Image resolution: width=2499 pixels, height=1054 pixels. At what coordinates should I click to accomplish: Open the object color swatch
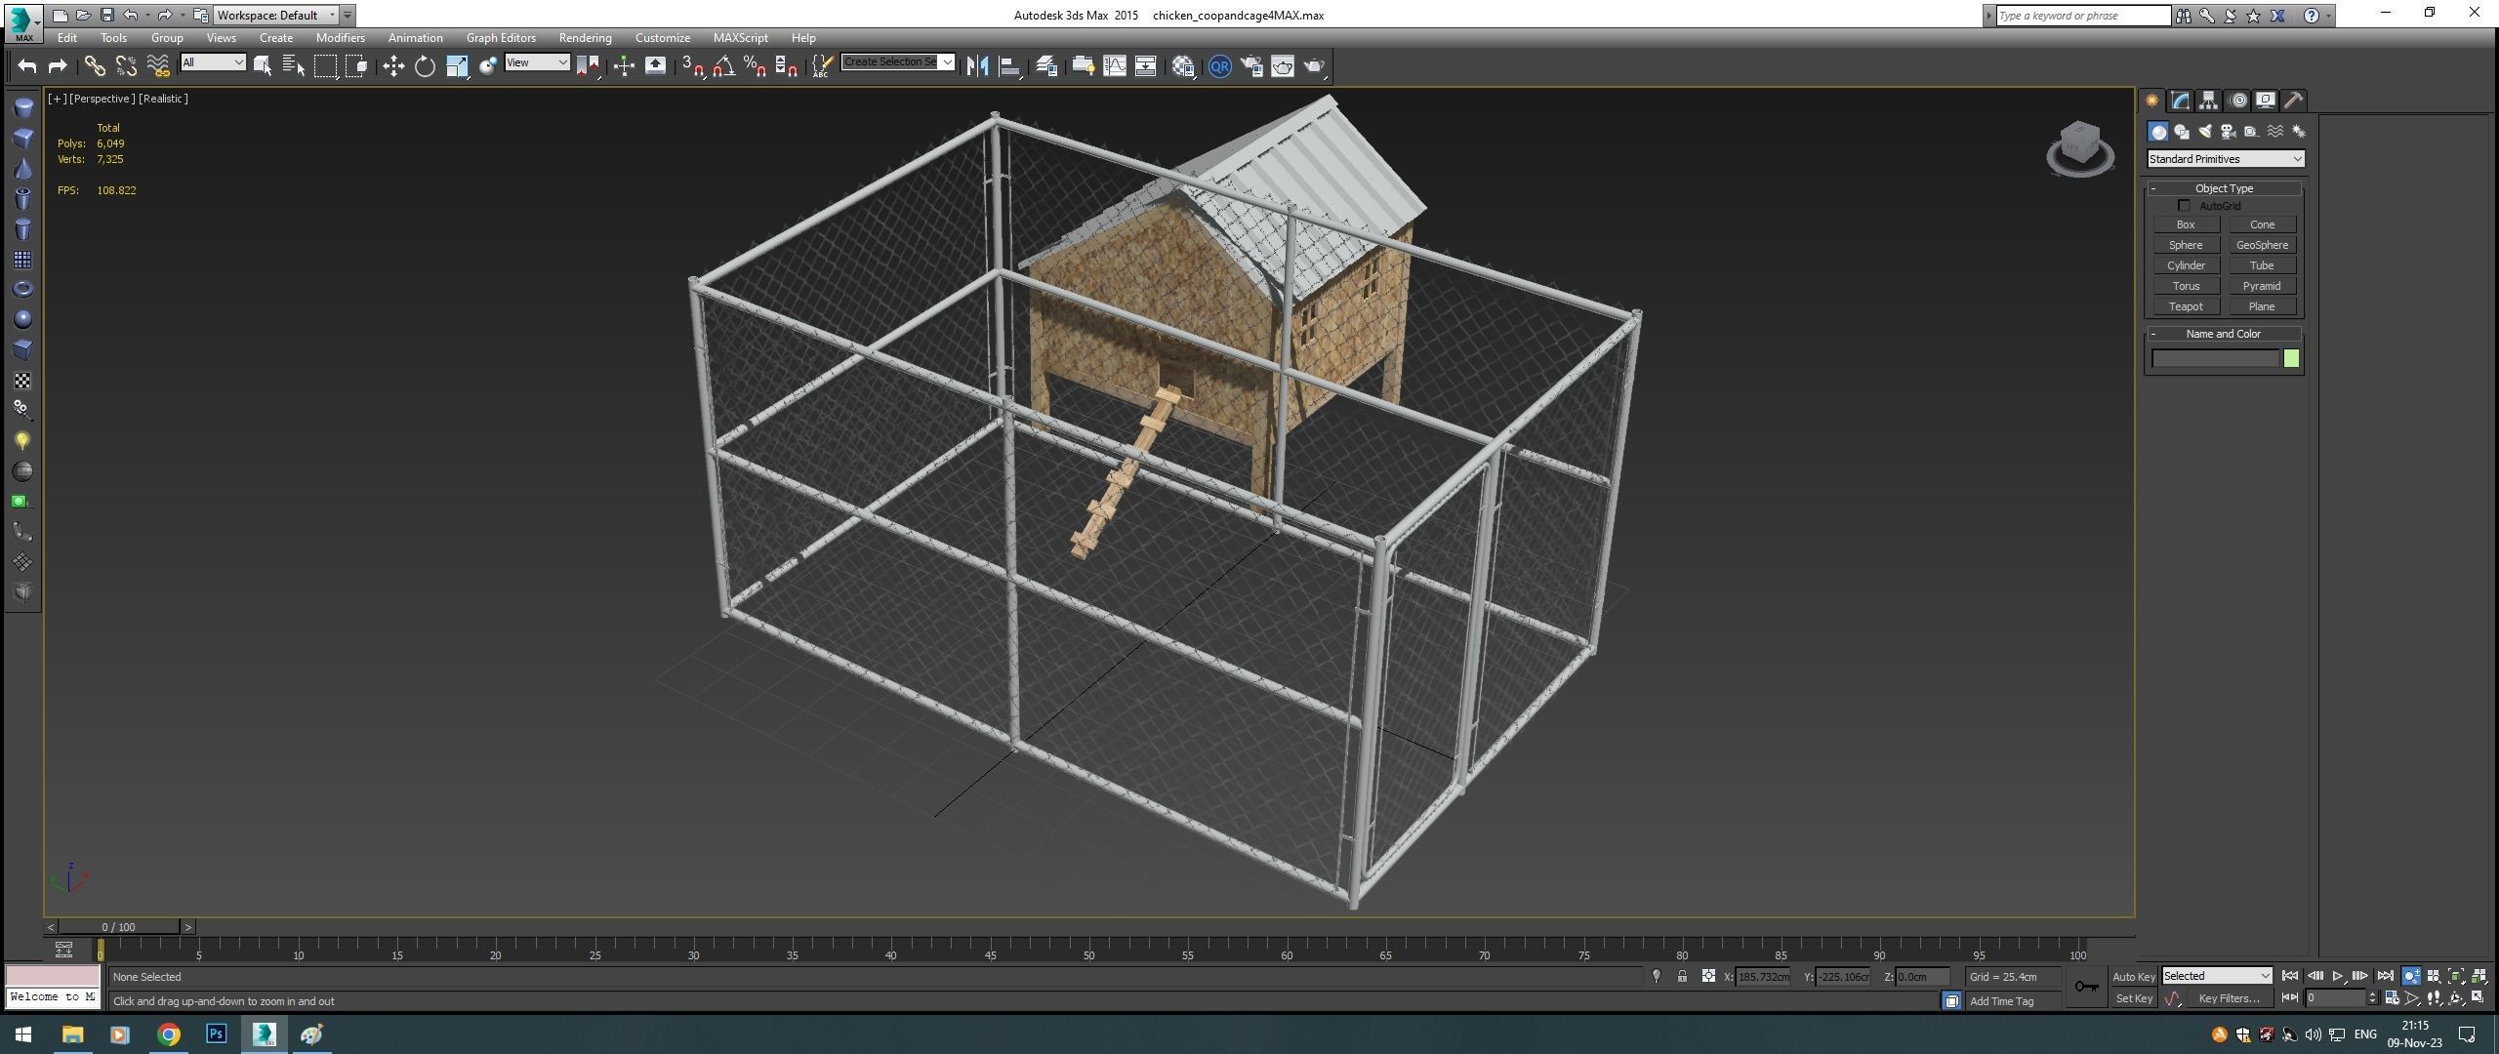(2291, 359)
